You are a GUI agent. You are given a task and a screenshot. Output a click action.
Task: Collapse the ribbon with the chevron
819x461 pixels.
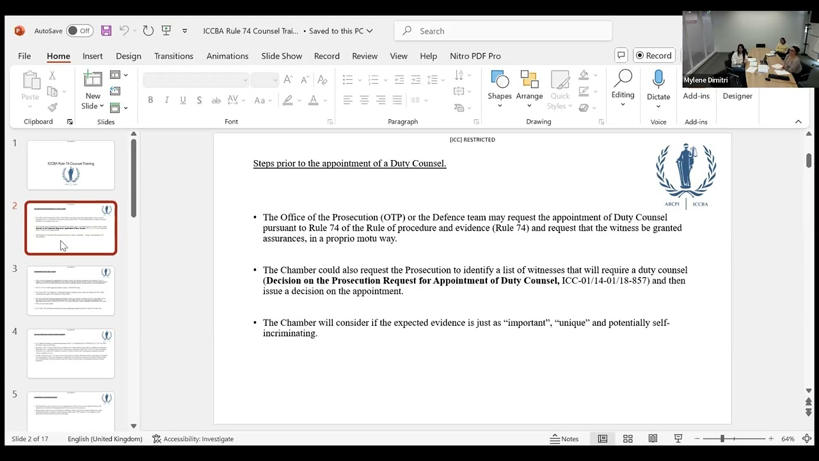coord(798,122)
